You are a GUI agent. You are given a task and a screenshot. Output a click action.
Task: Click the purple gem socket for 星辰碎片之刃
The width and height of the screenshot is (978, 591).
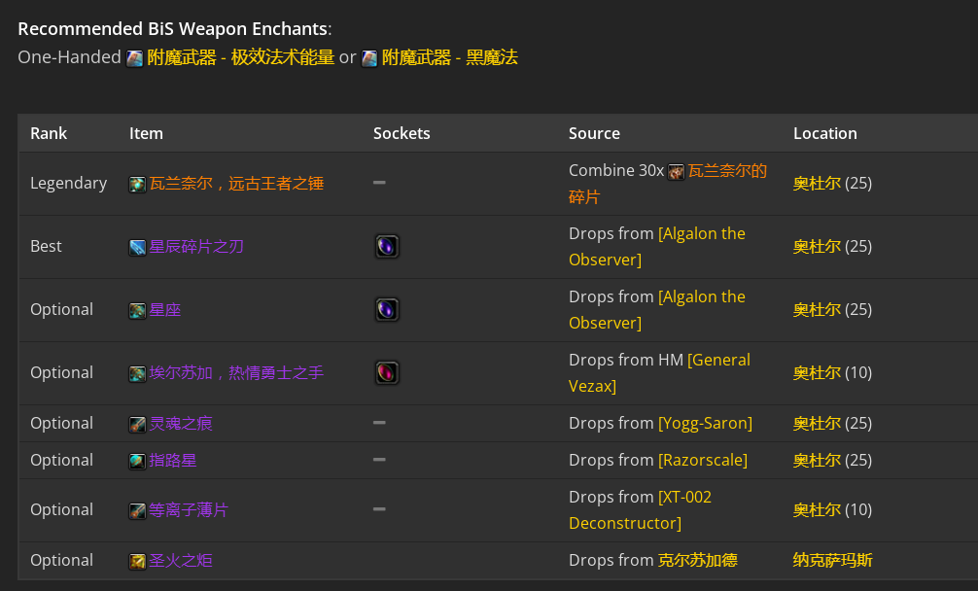(x=387, y=246)
